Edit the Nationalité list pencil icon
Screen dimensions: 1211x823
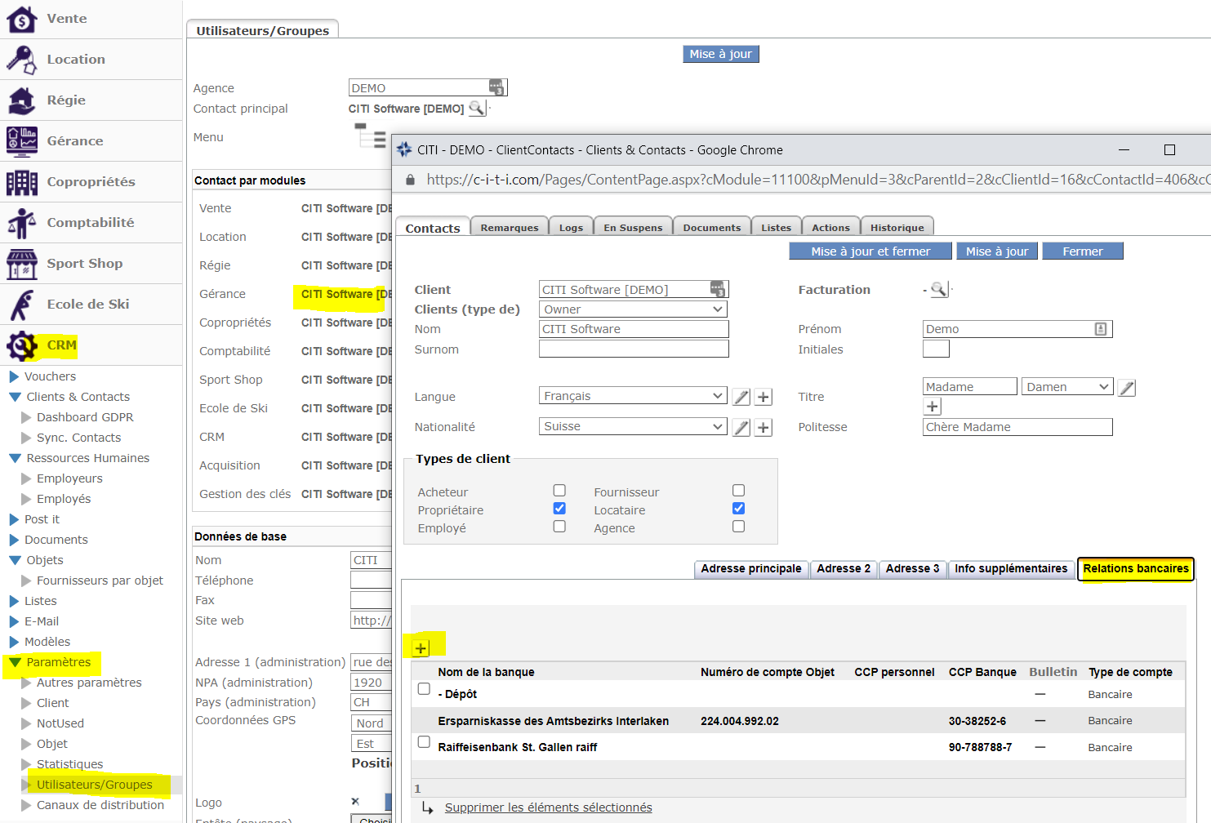coord(741,427)
